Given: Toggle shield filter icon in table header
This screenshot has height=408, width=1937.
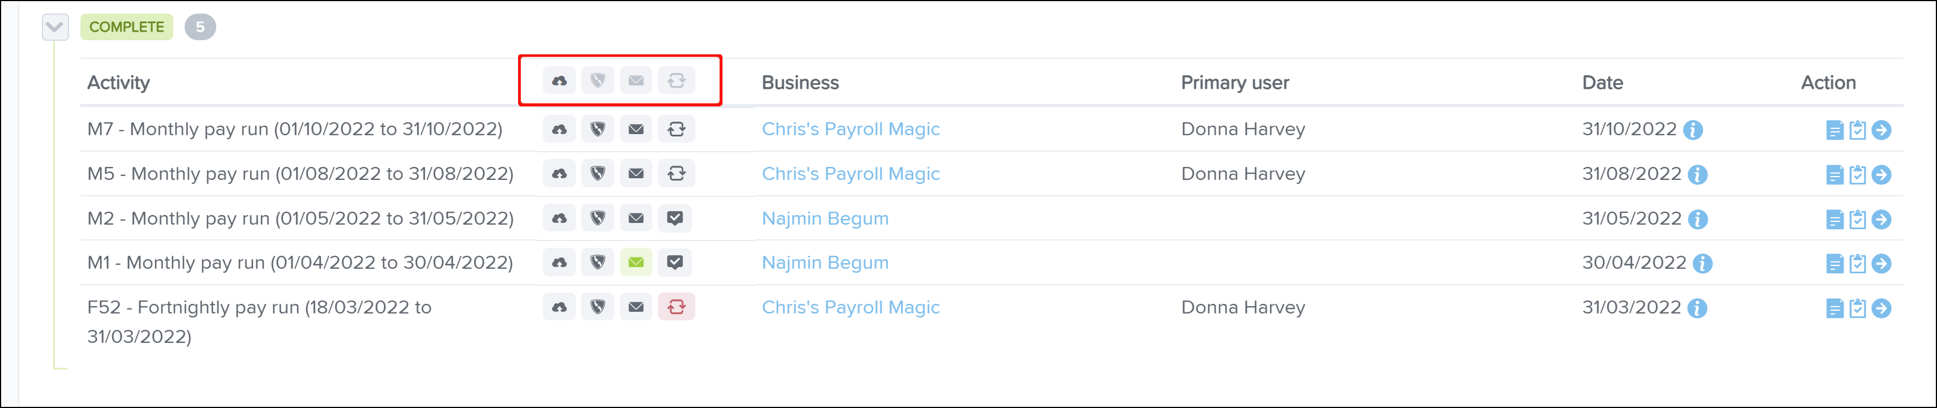Looking at the screenshot, I should click(x=598, y=80).
